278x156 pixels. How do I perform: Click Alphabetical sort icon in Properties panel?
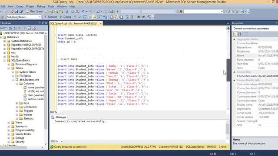pyautogui.click(x=239, y=34)
